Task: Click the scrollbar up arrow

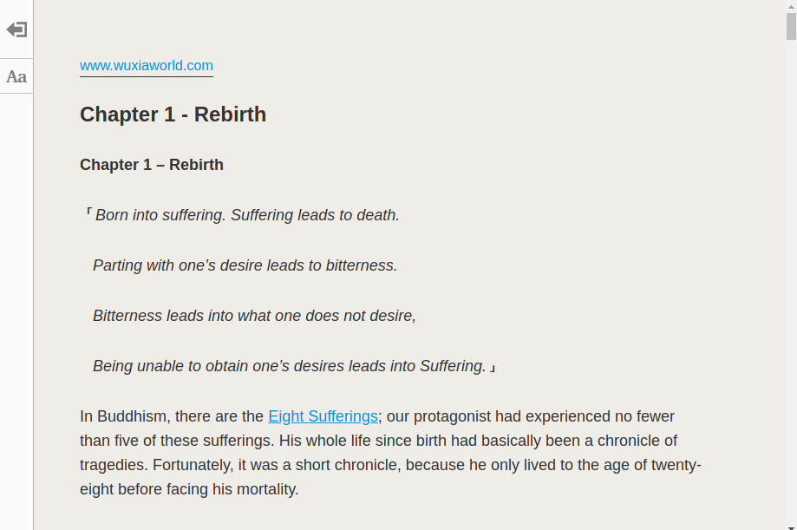Action: click(x=791, y=6)
